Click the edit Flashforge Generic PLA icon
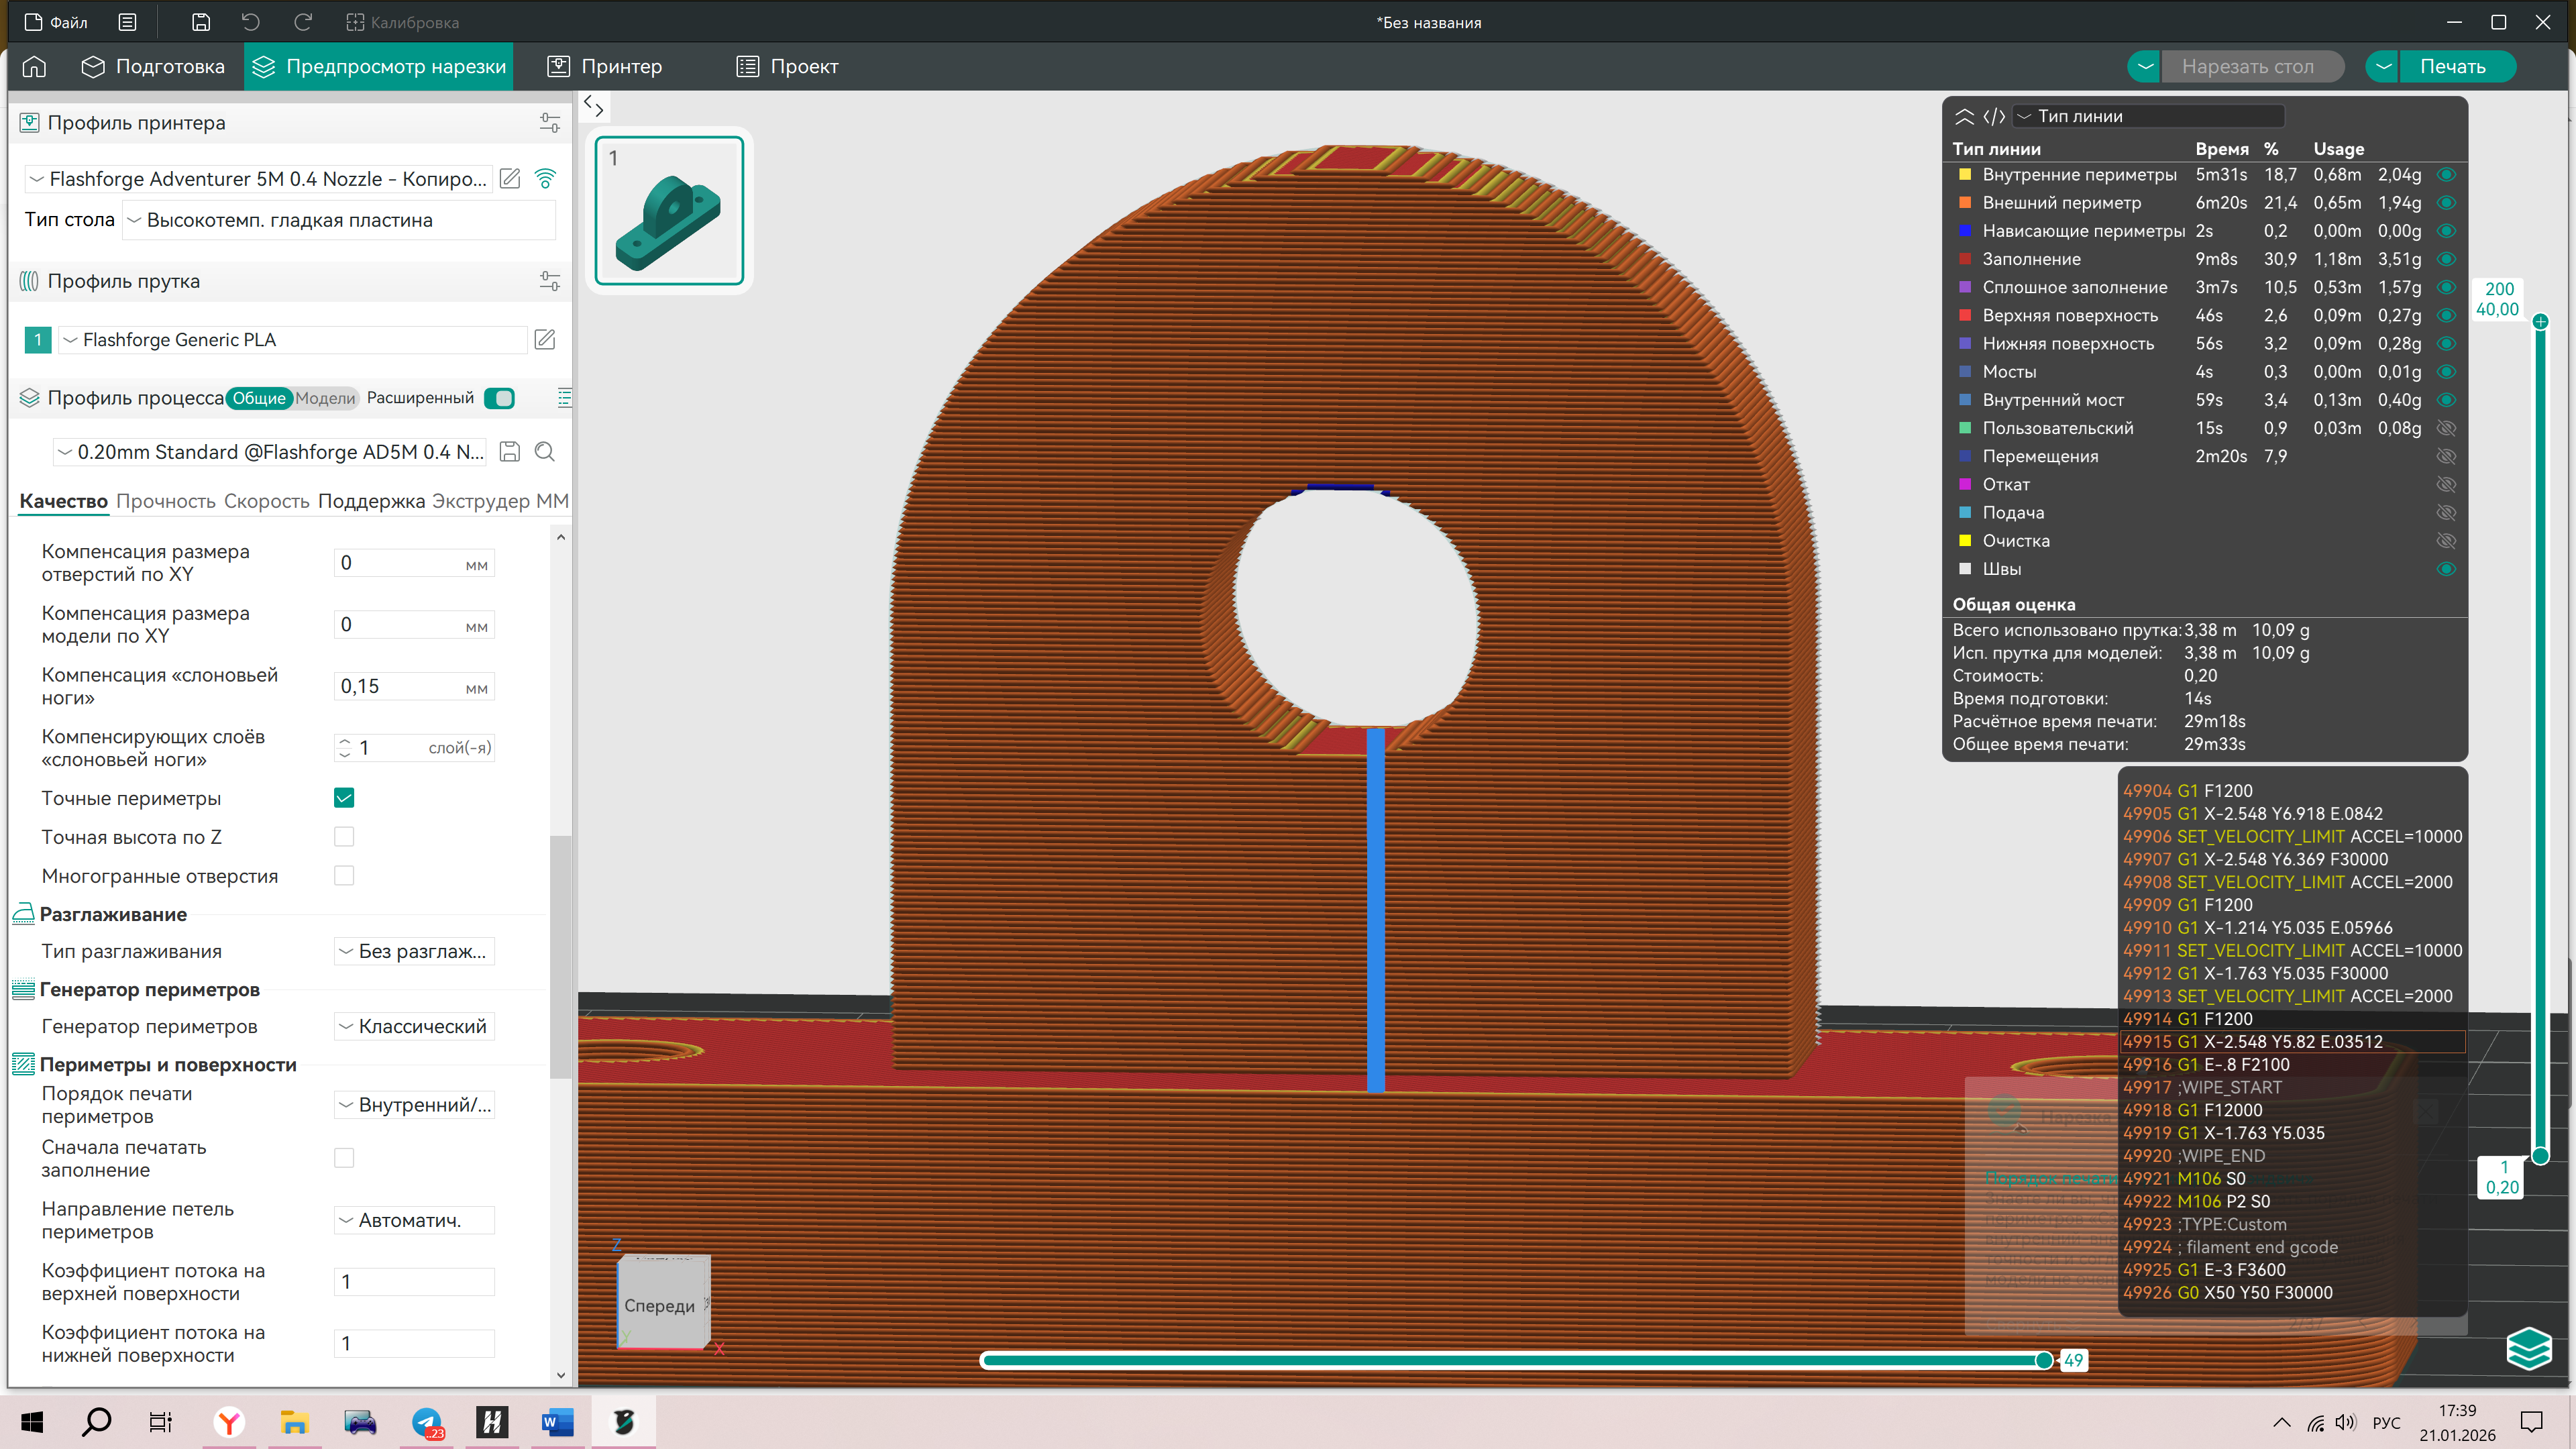Image resolution: width=2576 pixels, height=1449 pixels. pos(545,340)
